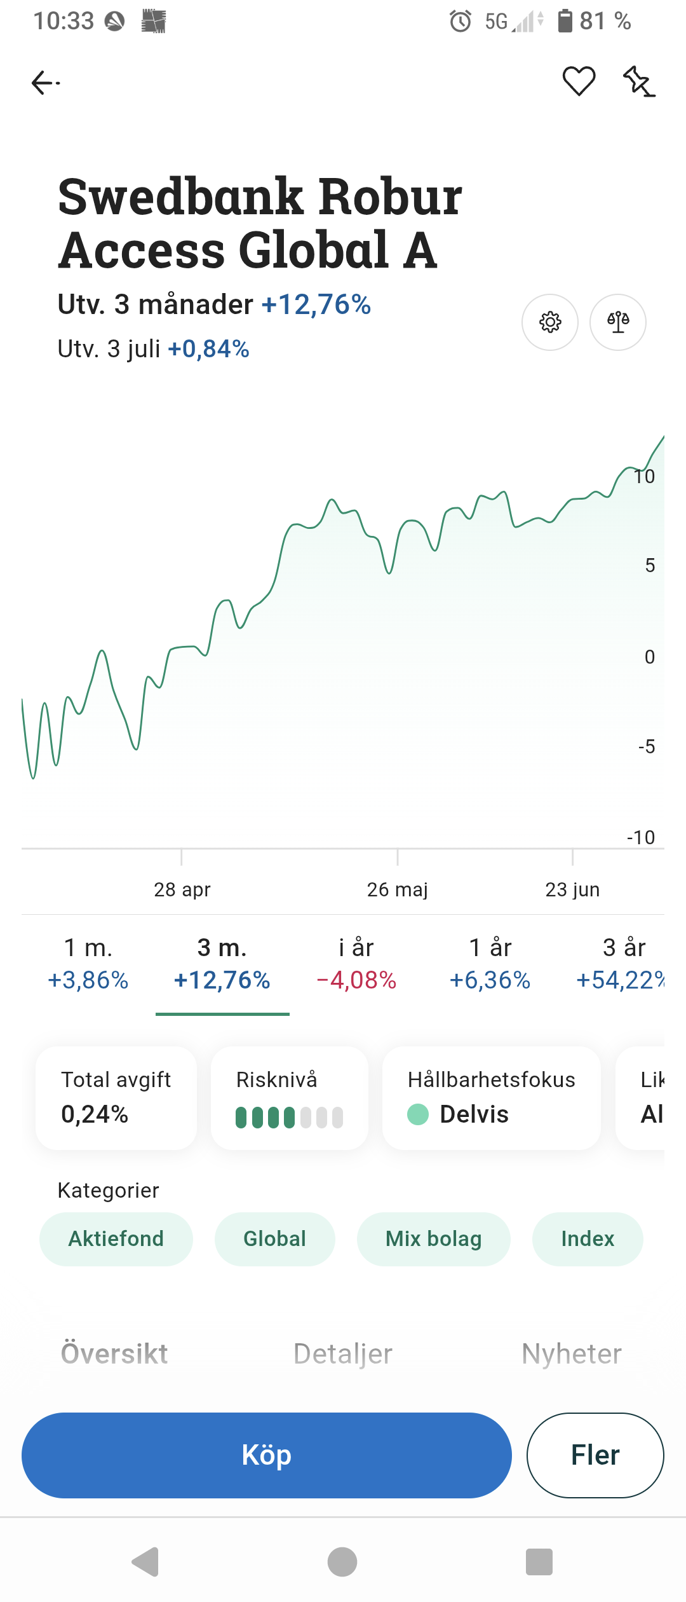Open chart settings gear icon
Viewport: 686px width, 1602px height.
[550, 322]
